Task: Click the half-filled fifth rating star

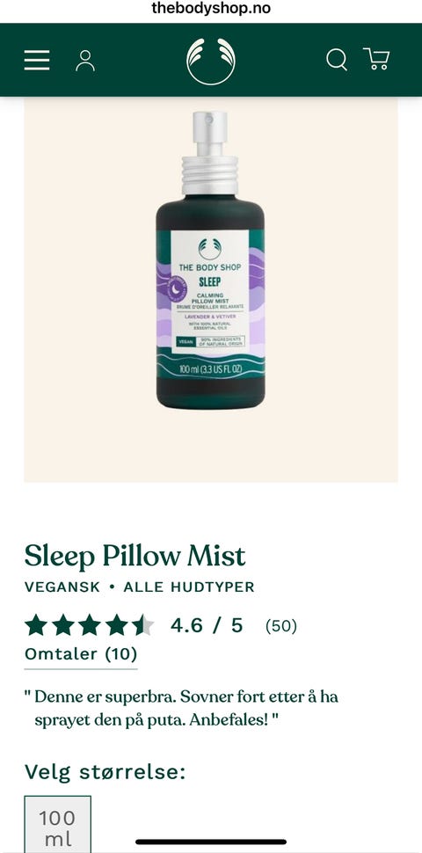Action: tap(142, 625)
